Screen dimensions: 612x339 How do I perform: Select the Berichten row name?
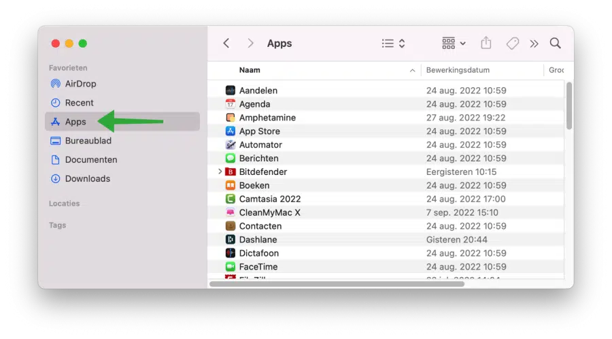click(x=259, y=158)
